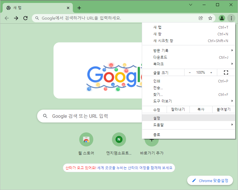Image resolution: width=238 pixels, height=190 pixels.
Task: Select 전송... menu item
Action: click(x=189, y=88)
